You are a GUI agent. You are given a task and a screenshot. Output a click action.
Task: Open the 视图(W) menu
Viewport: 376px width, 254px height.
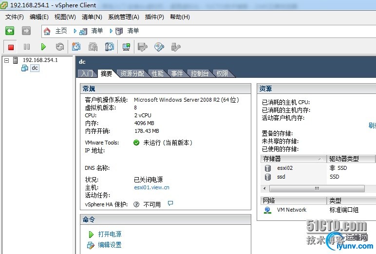(x=65, y=17)
